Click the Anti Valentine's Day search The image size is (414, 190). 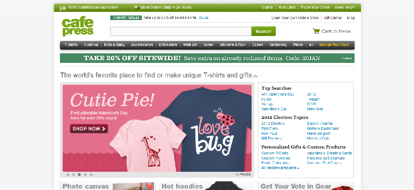(278, 94)
